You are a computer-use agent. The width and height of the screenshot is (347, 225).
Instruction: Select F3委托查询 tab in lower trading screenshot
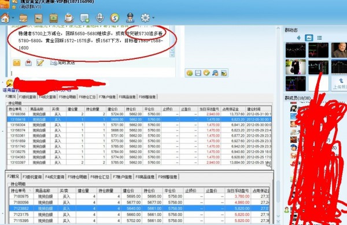(x=32, y=177)
